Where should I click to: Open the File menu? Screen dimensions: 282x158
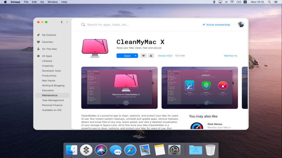click(26, 2)
